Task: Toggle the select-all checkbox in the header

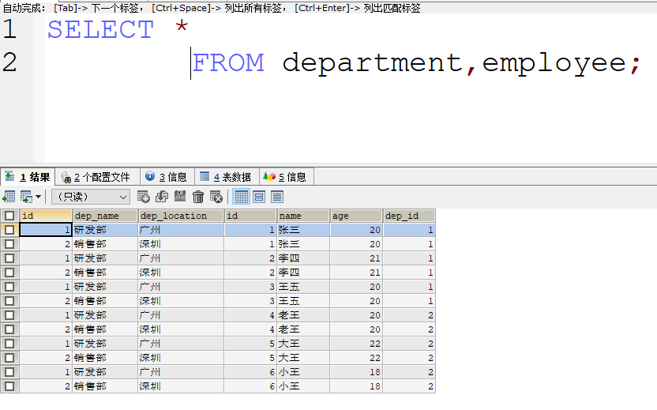Action: [x=9, y=216]
